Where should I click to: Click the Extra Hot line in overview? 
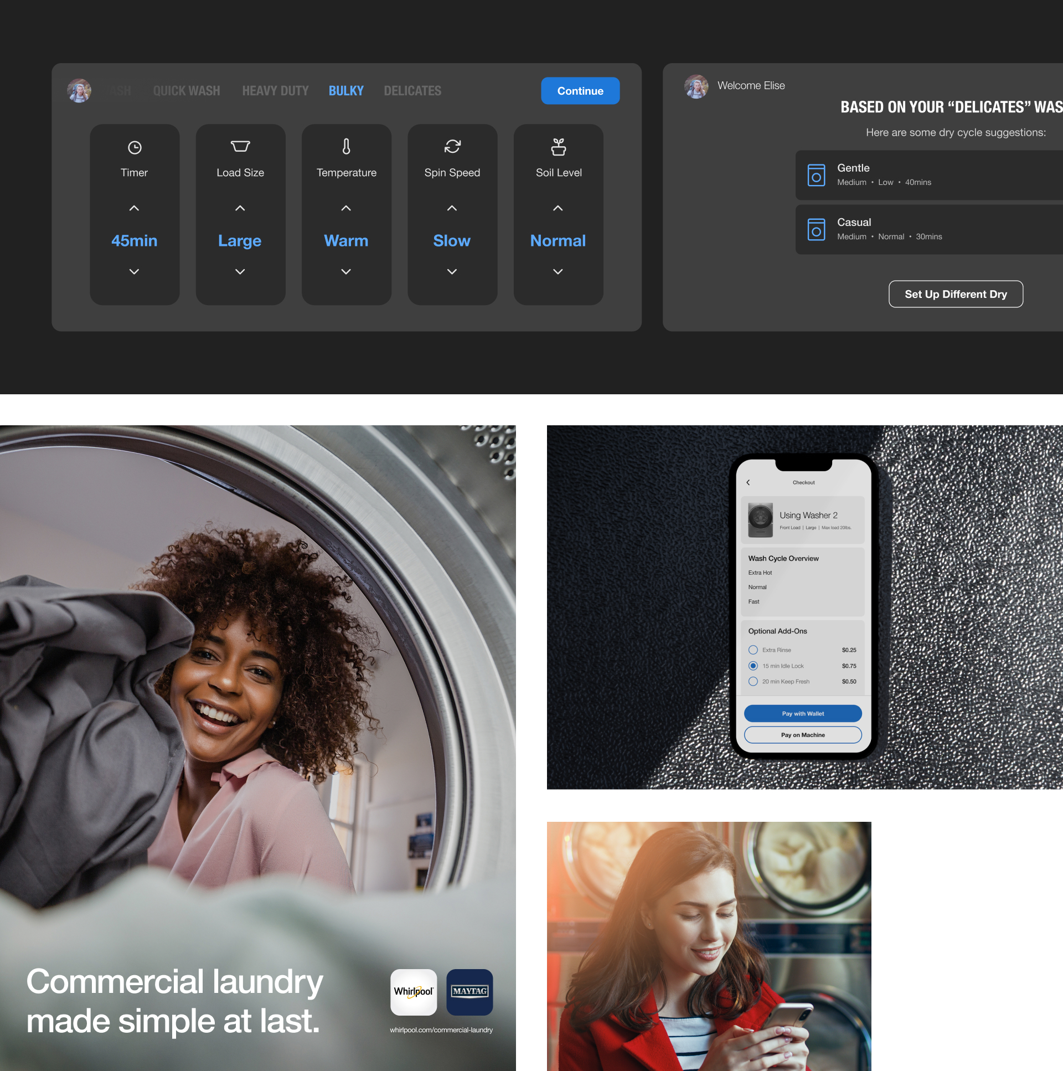pyautogui.click(x=760, y=573)
